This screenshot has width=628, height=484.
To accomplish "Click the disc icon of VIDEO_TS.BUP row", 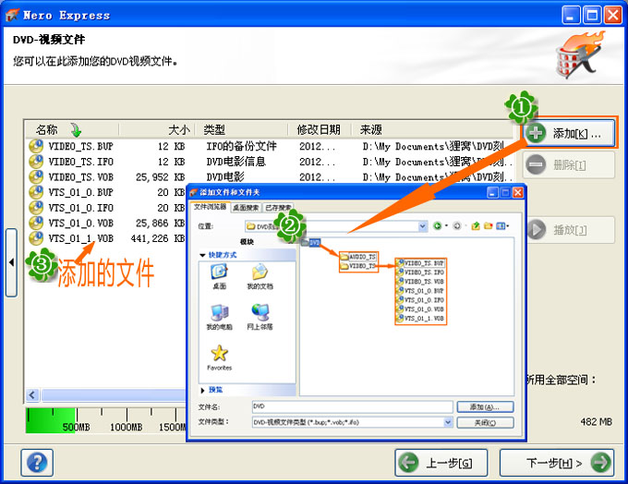I will pyautogui.click(x=36, y=146).
